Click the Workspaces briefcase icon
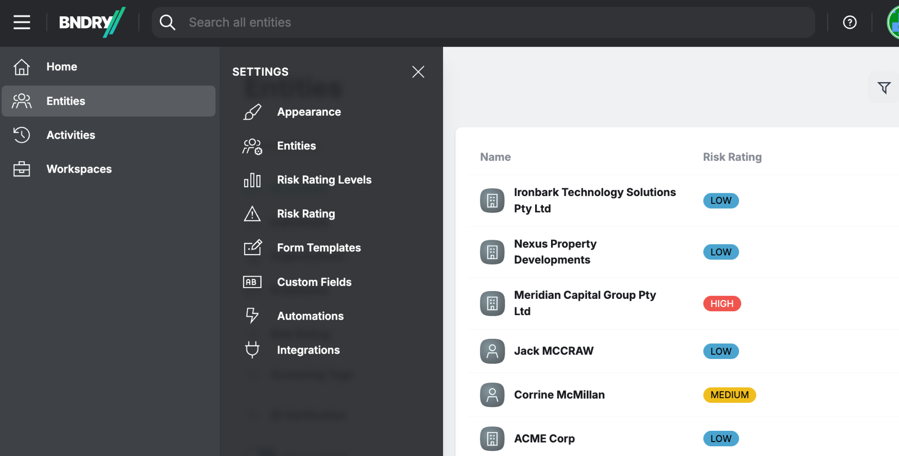This screenshot has width=899, height=456. 21,169
